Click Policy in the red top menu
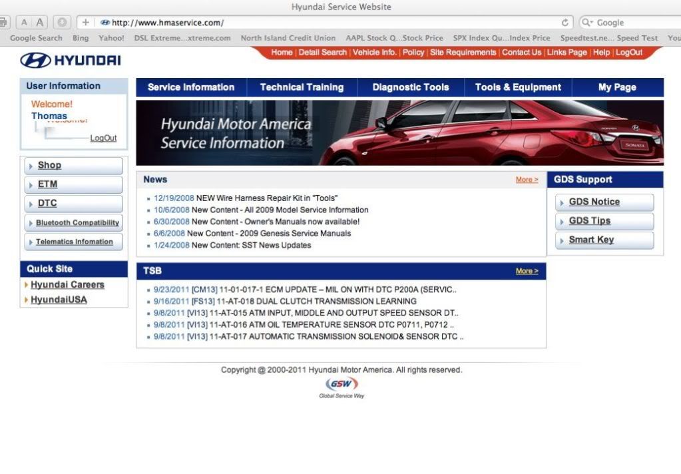The width and height of the screenshot is (681, 474). (x=413, y=53)
